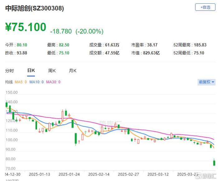Click the 150.00 price axis label
This screenshot has height=181, width=218.
click(12, 92)
